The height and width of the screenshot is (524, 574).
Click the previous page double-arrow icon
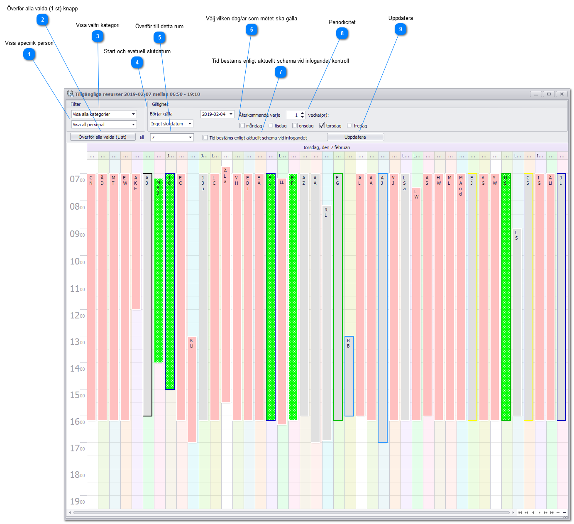pos(526,512)
